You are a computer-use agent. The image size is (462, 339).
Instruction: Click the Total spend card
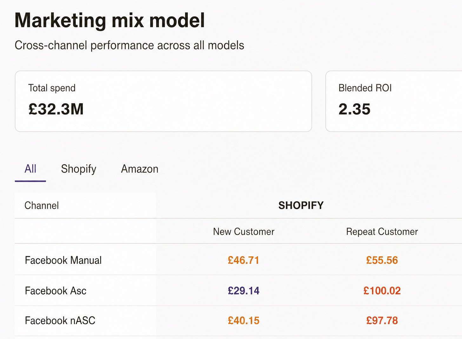[x=163, y=101]
